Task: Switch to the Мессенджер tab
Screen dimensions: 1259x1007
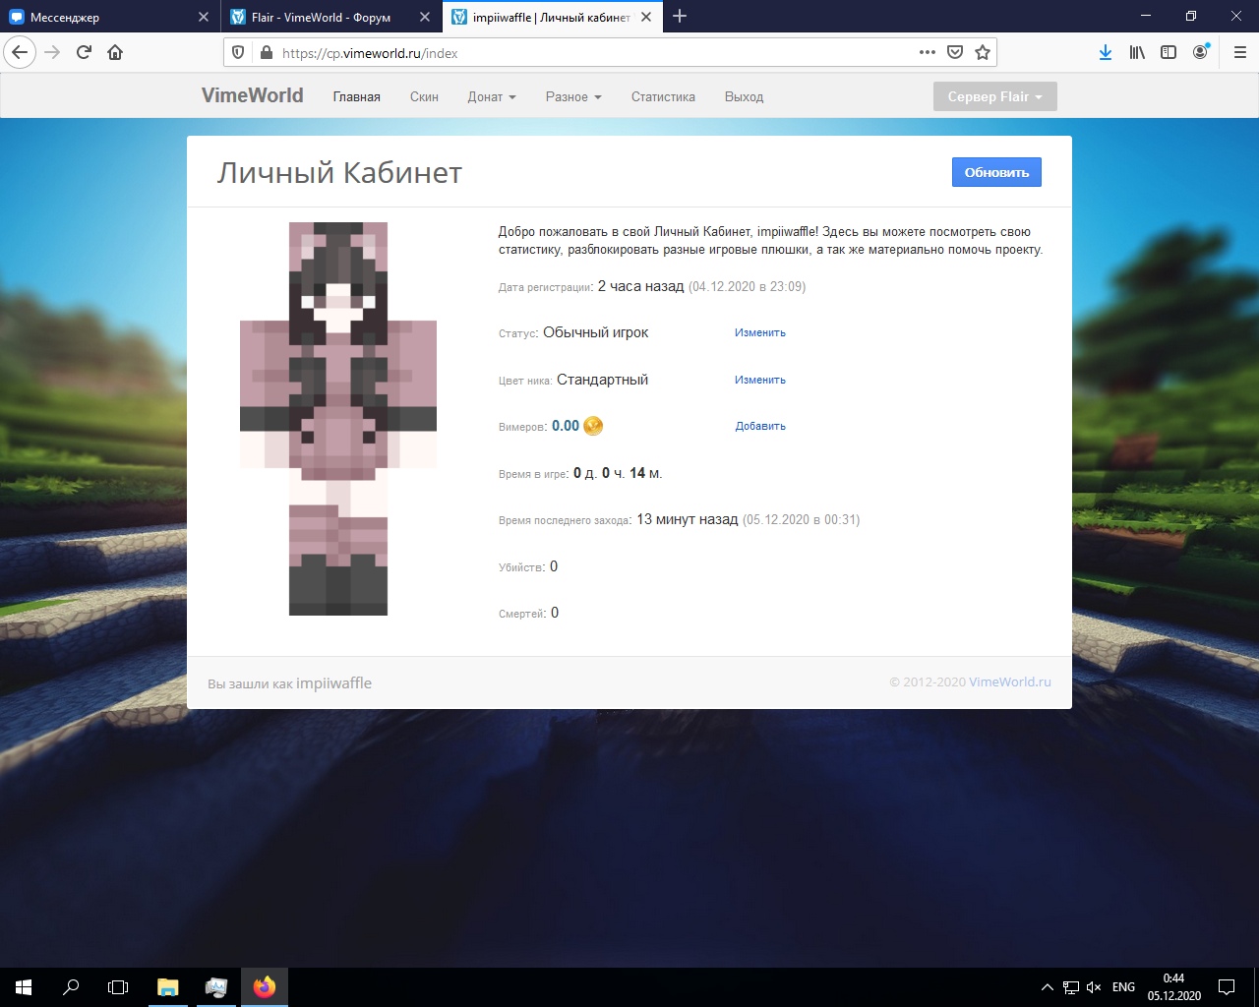Action: (x=110, y=17)
